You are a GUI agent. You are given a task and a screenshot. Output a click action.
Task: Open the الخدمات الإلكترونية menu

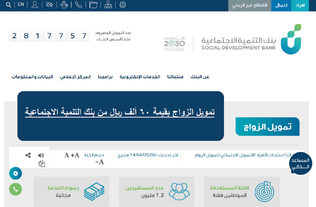[x=140, y=77]
